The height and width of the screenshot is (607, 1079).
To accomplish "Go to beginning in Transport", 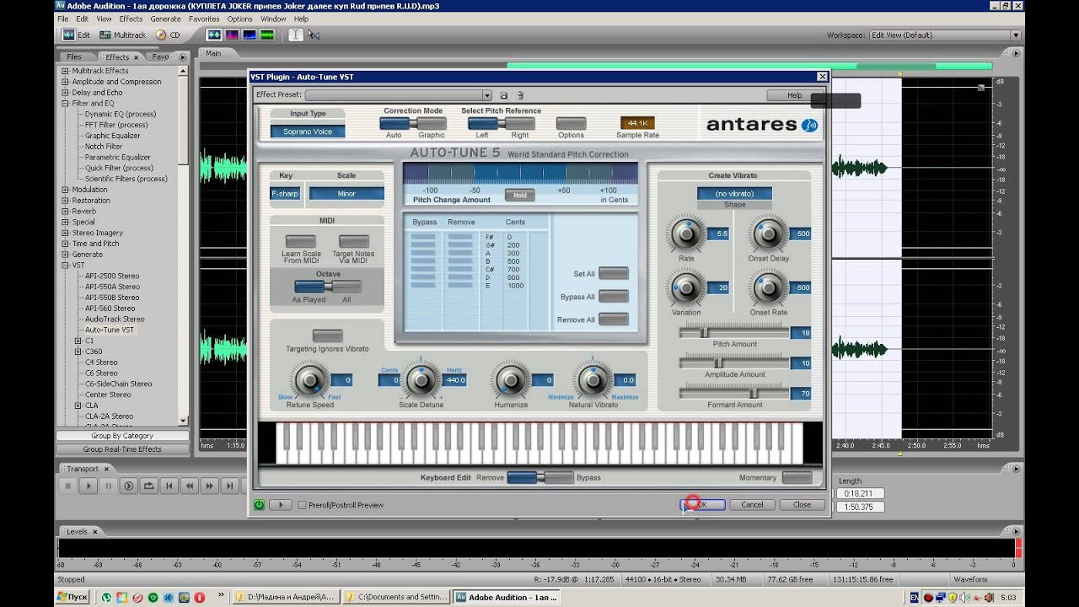I will [169, 486].
